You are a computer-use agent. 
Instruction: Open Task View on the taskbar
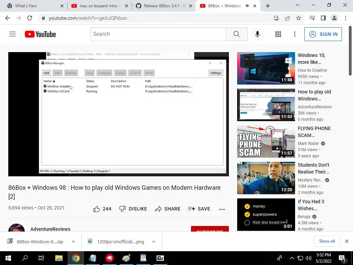[41, 258]
